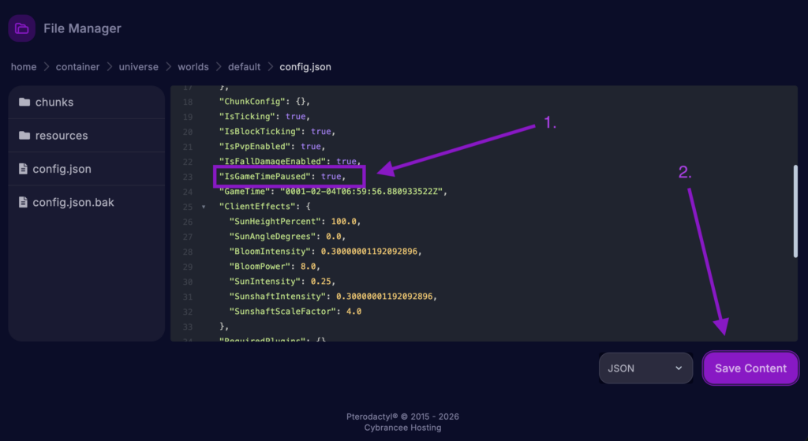The width and height of the screenshot is (808, 441).
Task: Open the chunks folder in sidebar
Action: (x=54, y=103)
